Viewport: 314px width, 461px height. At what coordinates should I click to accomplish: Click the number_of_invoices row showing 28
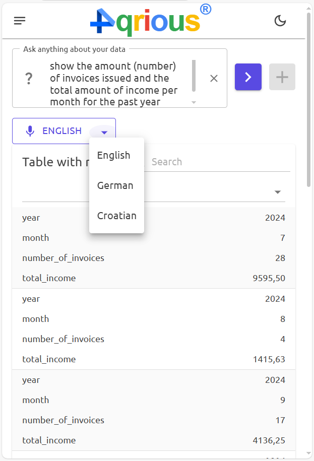(x=151, y=257)
